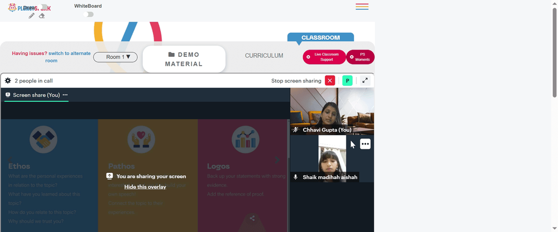This screenshot has width=558, height=232.
Task: Click muted mic icon on Chhavi Gupta tile
Action: 295,130
